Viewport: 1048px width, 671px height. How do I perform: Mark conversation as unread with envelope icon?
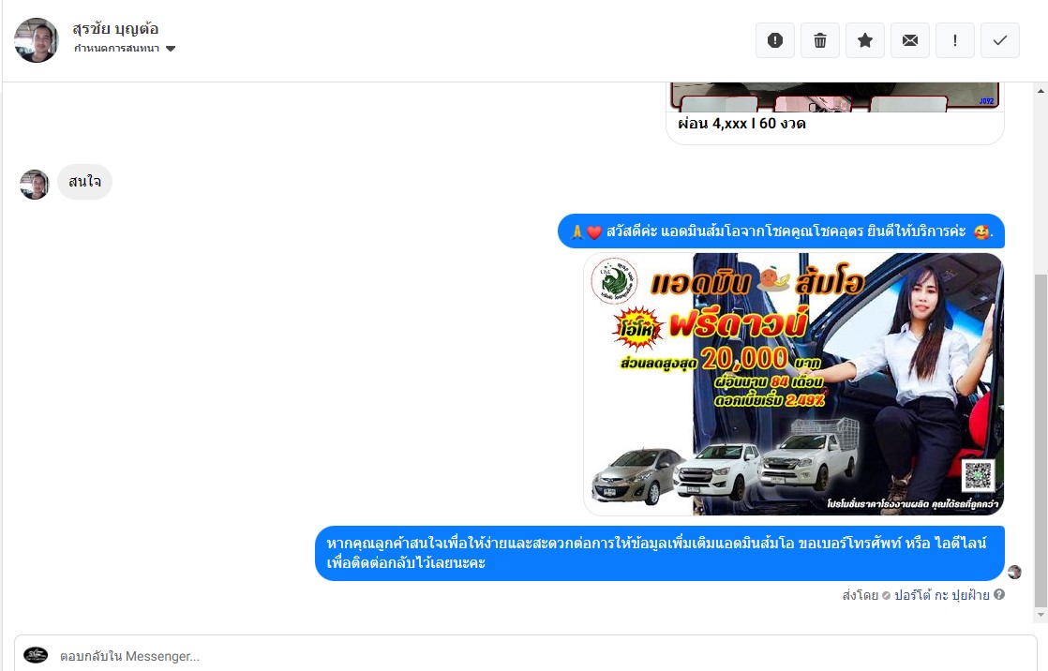tap(909, 40)
